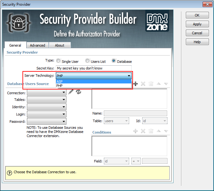Click the edit connection pencil icon

click(x=71, y=92)
